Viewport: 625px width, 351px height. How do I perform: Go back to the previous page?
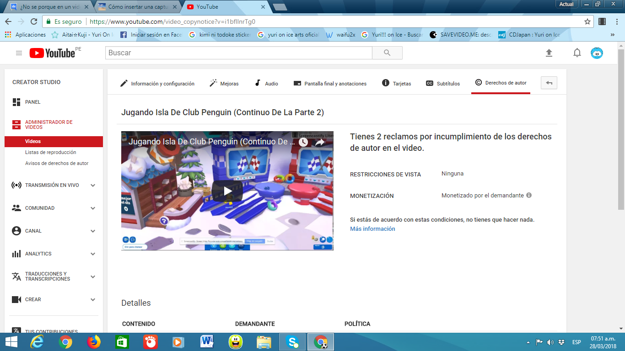tap(8, 21)
